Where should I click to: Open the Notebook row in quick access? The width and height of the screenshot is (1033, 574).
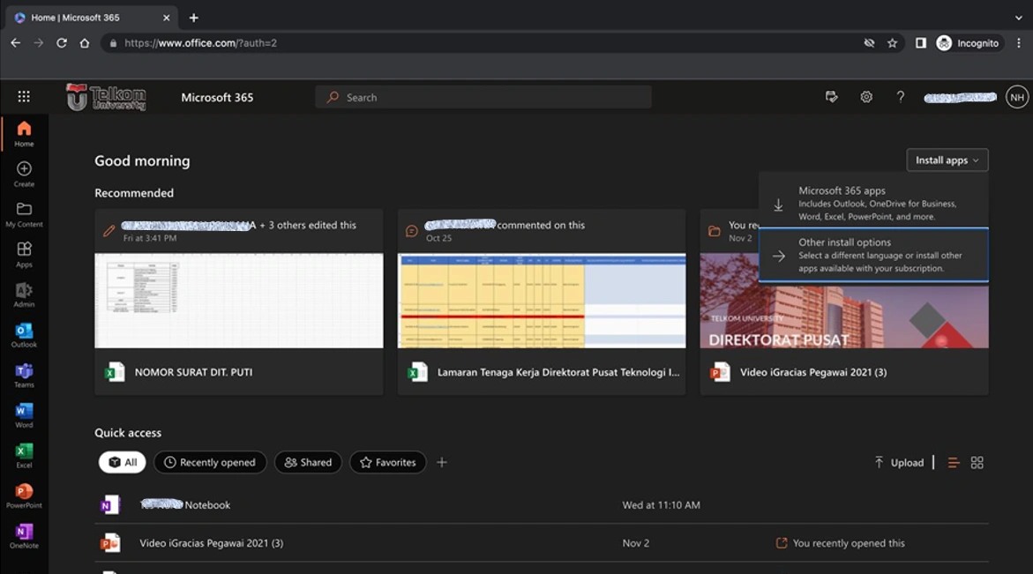coord(542,505)
